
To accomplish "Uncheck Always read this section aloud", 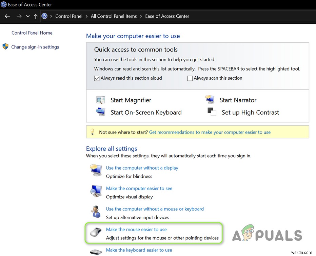I will click(x=97, y=78).
